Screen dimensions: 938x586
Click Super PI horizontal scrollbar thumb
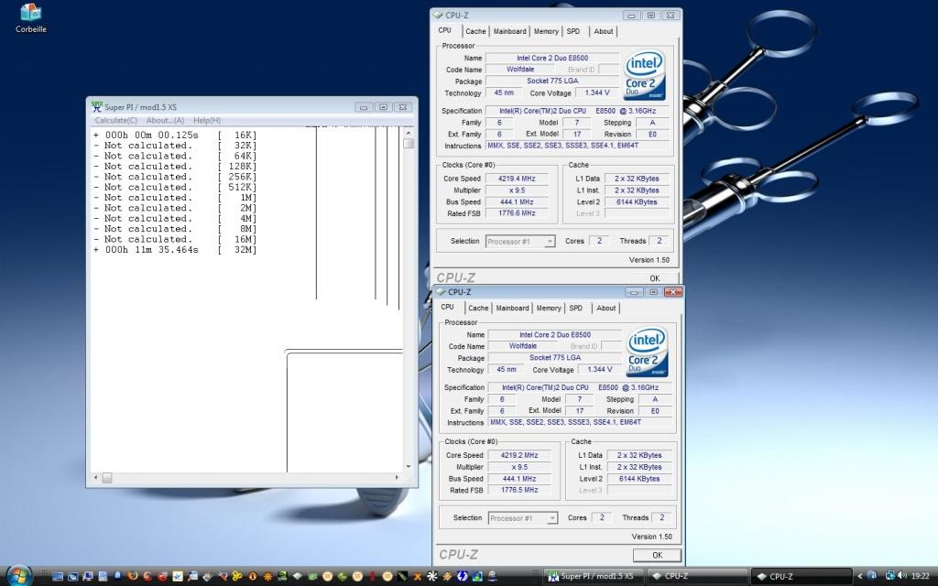click(107, 478)
